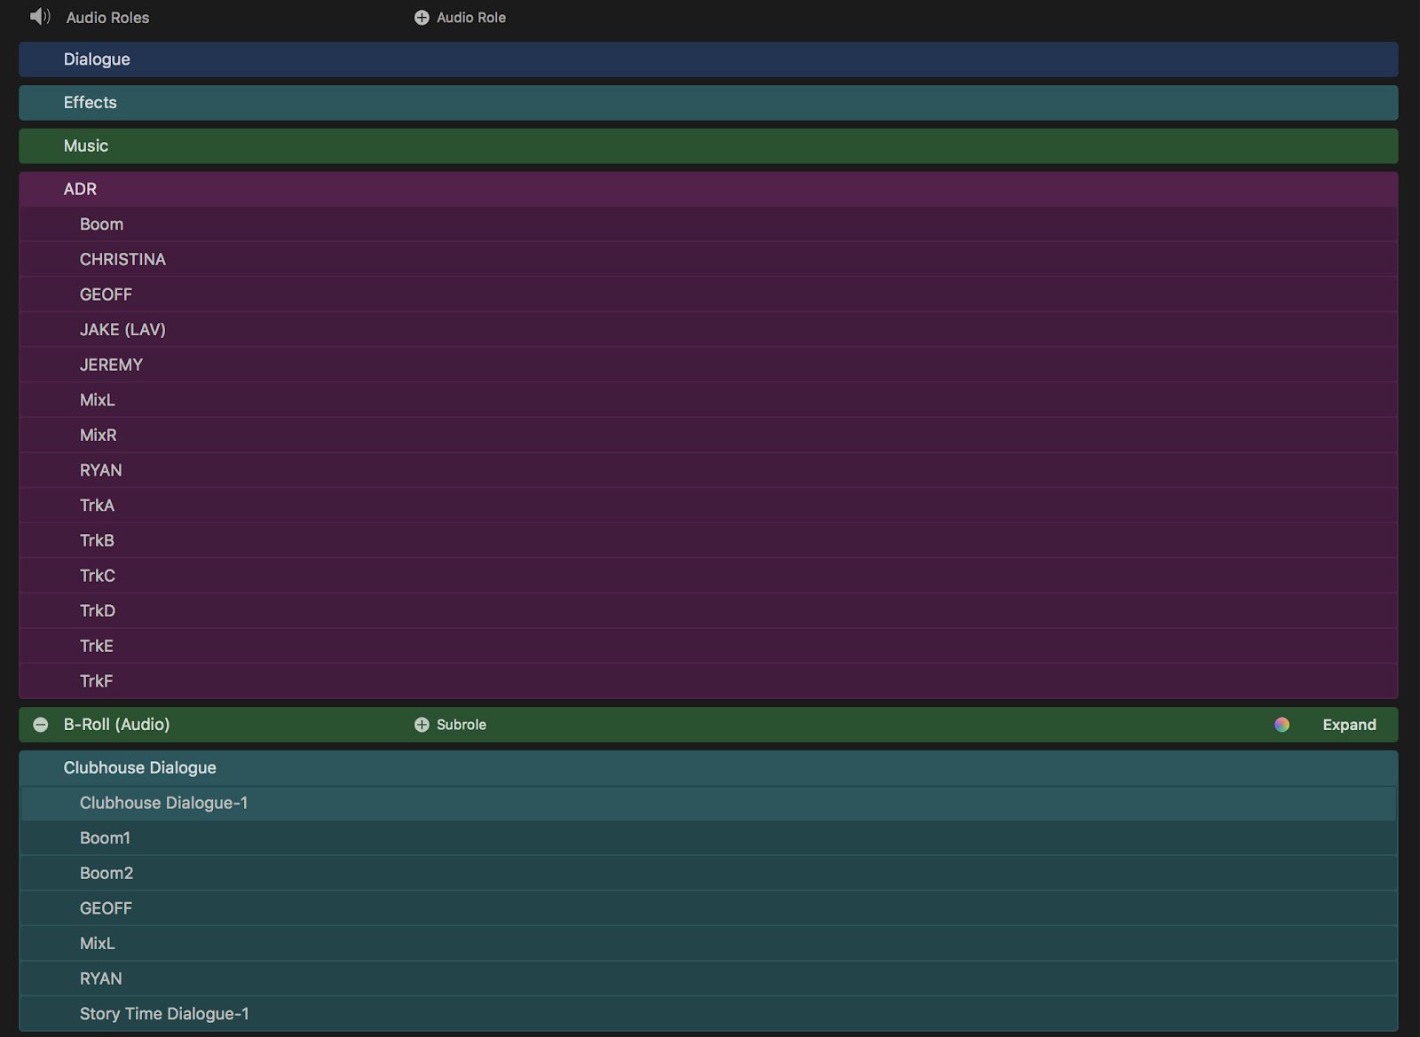Add a Subrole to B-Roll (Audio)
The width and height of the screenshot is (1420, 1037).
[x=450, y=725]
